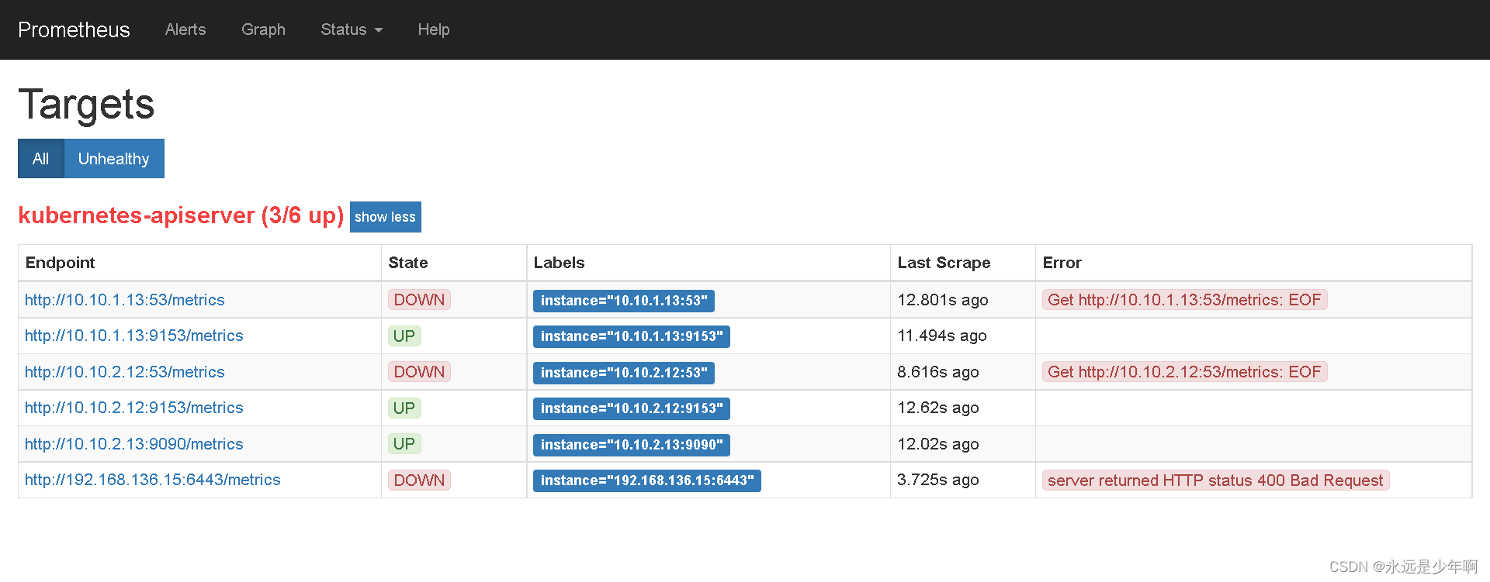Select the All targets filter

coord(41,159)
